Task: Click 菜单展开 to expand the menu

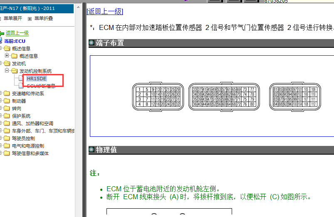Action: (x=13, y=18)
